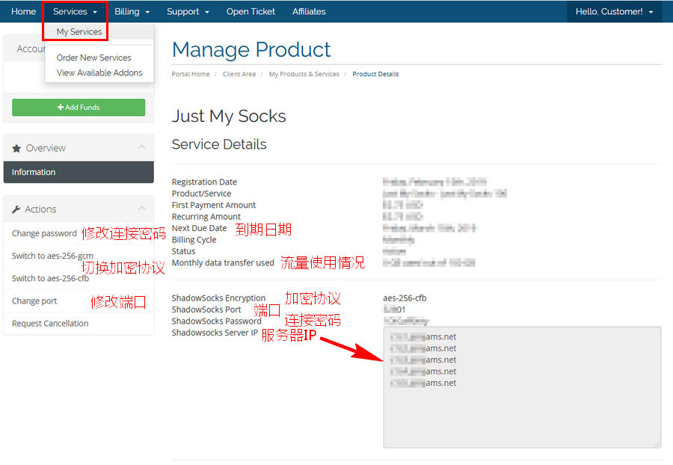Image resolution: width=673 pixels, height=465 pixels.
Task: Expand the Hello, Customer! account menu
Action: coord(614,11)
